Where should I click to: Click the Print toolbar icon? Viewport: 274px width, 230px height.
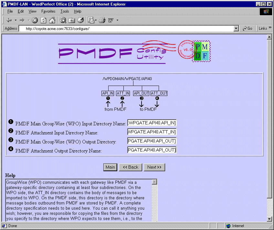click(102, 20)
